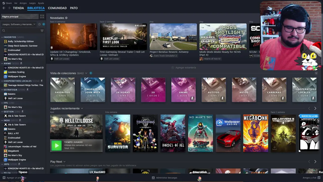Collapse the JRPG category

coord(2,164)
